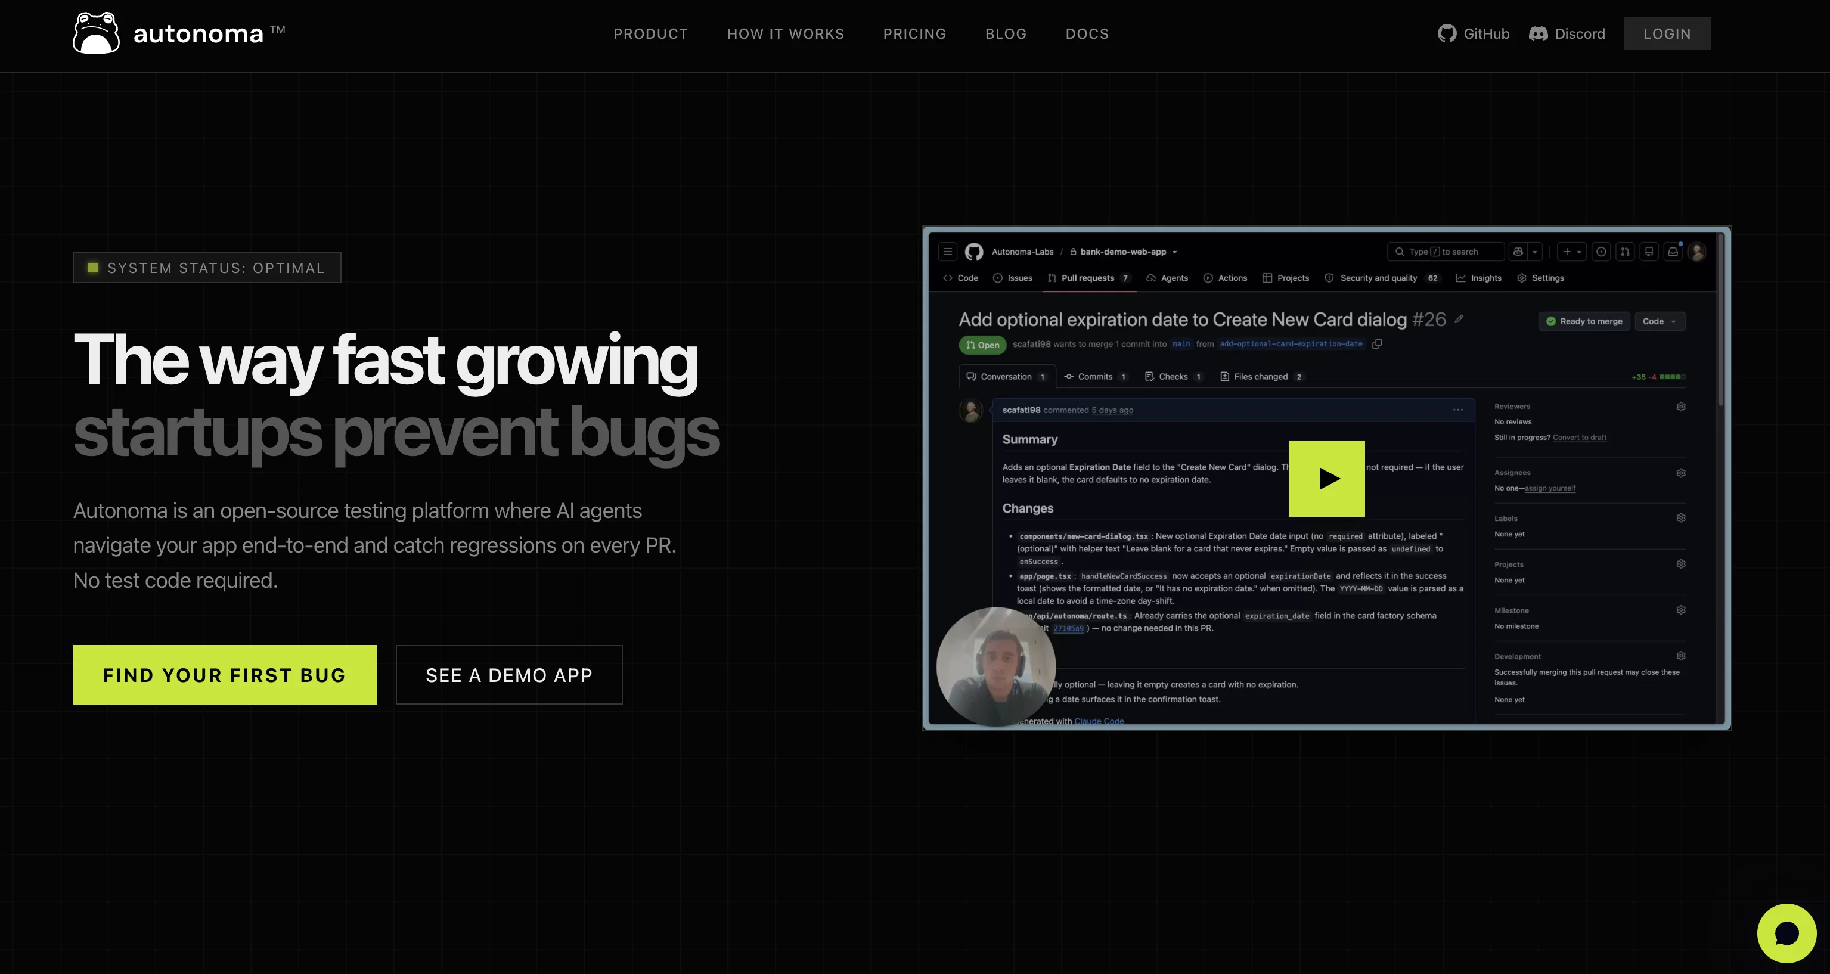Click the LOGIN button

[1667, 33]
